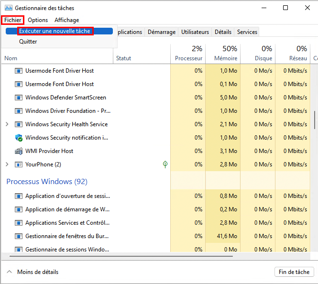Screen dimensions: 318x284
Task: Click the 41,6 Mo memory value
Action: [227, 236]
